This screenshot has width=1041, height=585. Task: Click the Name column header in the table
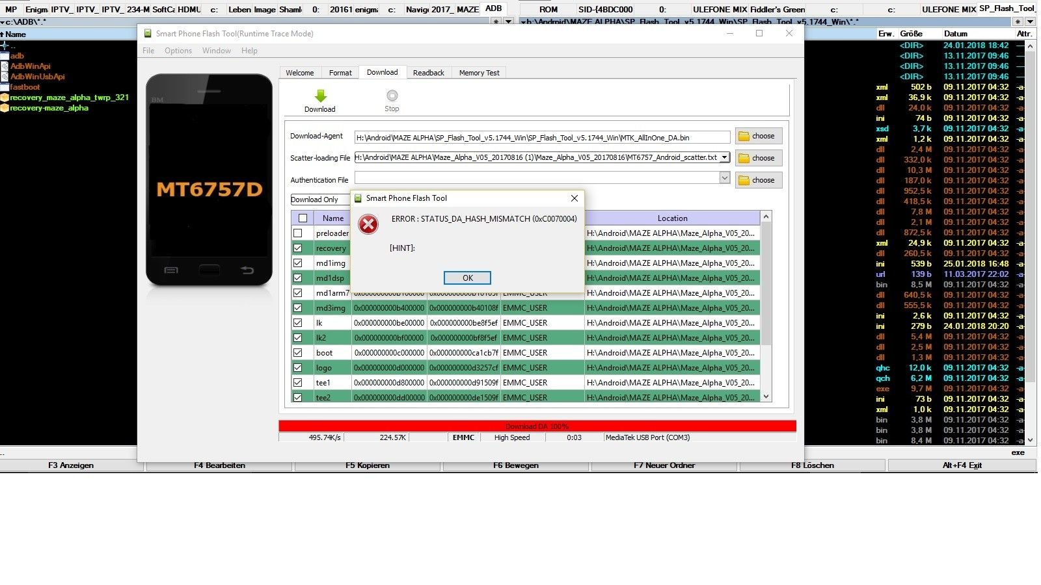(x=333, y=218)
